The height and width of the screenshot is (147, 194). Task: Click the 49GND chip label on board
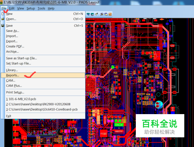(x=104, y=133)
